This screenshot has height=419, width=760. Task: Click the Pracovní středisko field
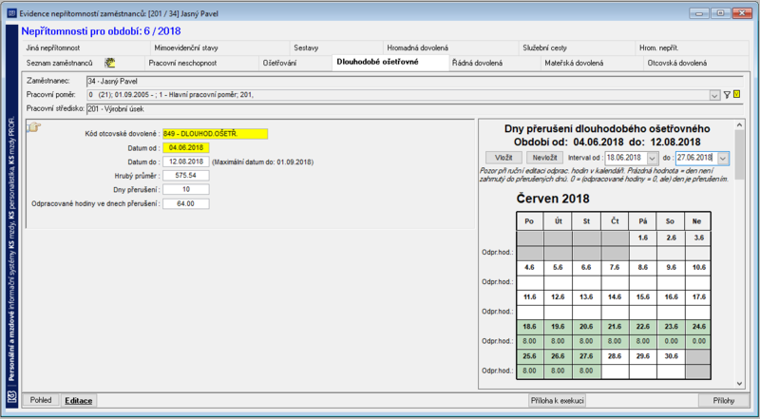coord(414,109)
